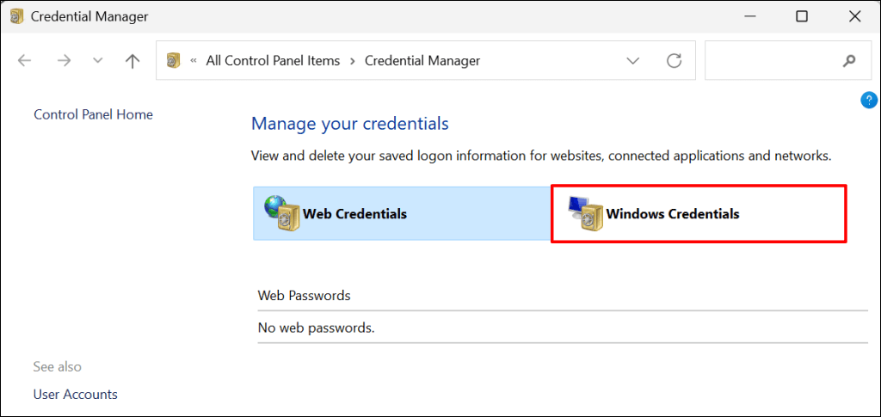
Task: Go up one level with the up arrow
Action: [x=132, y=61]
